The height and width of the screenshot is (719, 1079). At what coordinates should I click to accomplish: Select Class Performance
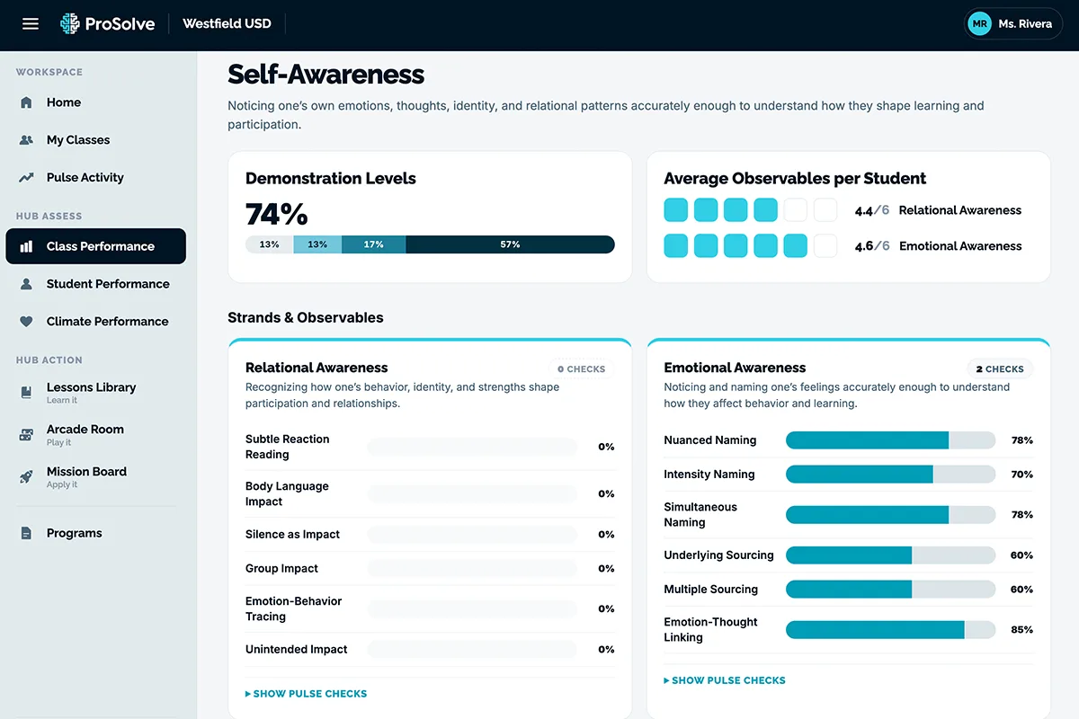pos(96,246)
